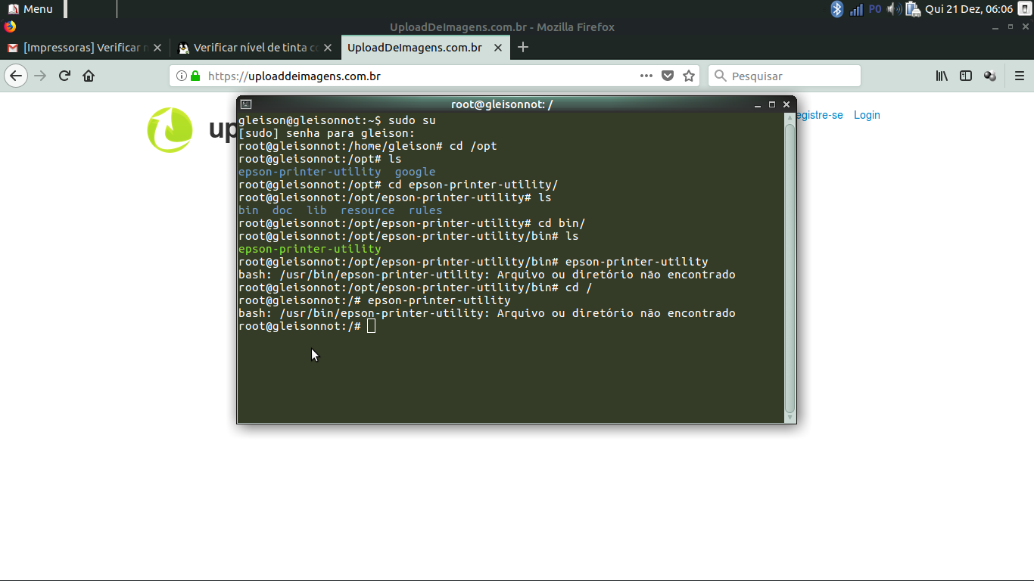Viewport: 1034px width, 581px height.
Task: Go back with Firefox back arrow
Action: (x=16, y=76)
